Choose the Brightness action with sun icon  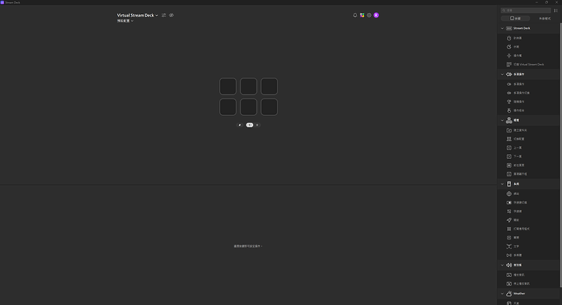(x=529, y=55)
